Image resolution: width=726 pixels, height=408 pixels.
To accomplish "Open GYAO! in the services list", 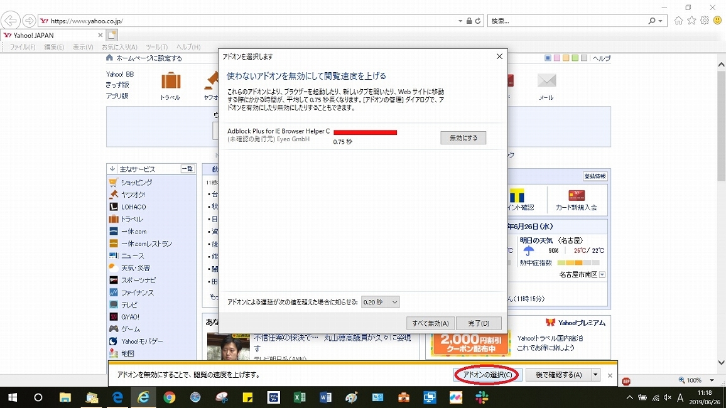I will 130,317.
